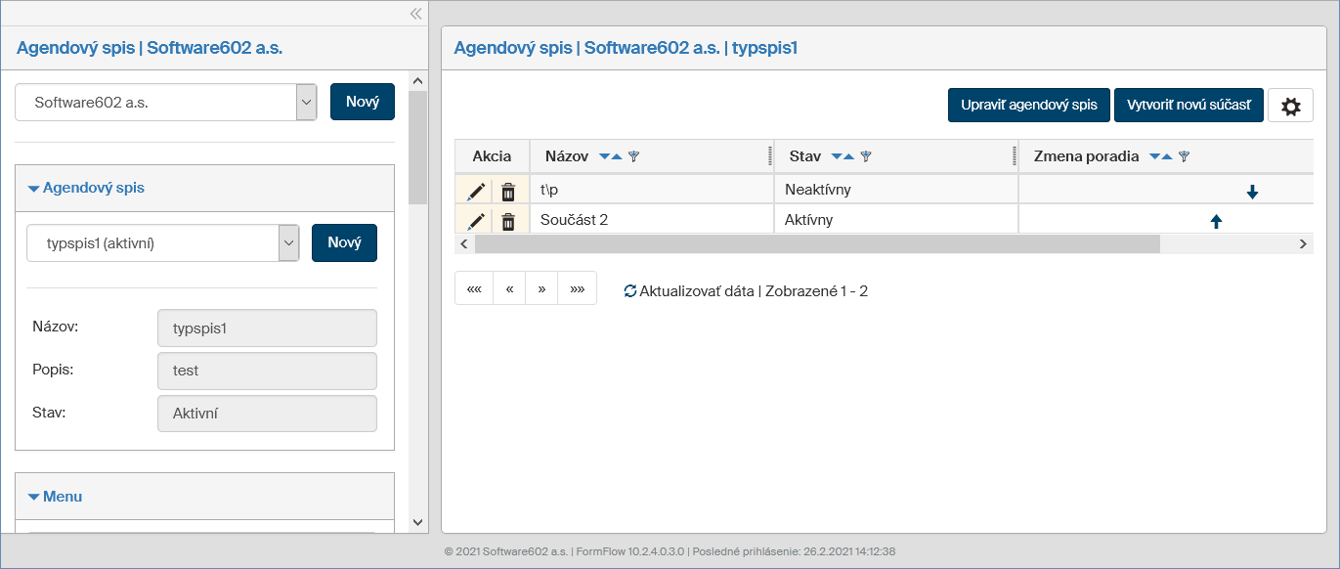Image resolution: width=1340 pixels, height=569 pixels.
Task: Click Vytvoriť novú súčasť button
Action: pos(1189,106)
